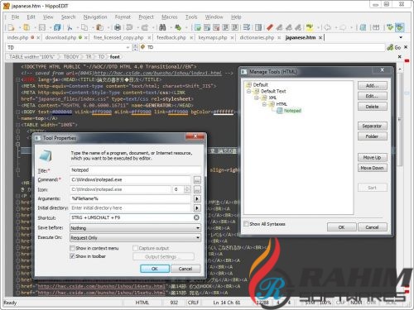Click the Notepad icon in Tool Properties
Screen dimensions: 414x310
point(46,156)
